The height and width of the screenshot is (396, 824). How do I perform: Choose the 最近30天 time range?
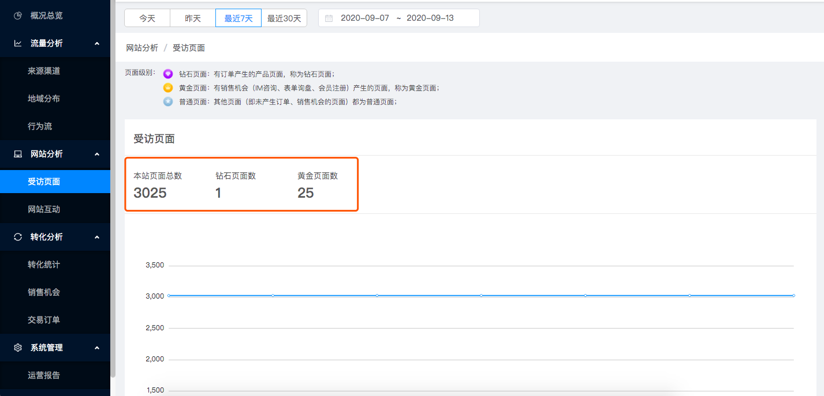point(284,18)
